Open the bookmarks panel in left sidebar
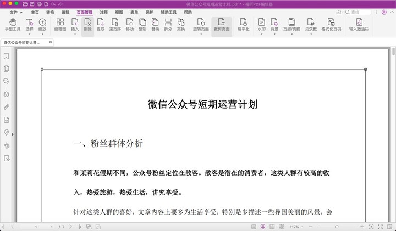The image size is (396, 231). point(7,56)
